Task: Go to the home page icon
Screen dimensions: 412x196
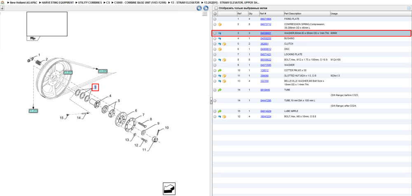Action: [2, 2]
